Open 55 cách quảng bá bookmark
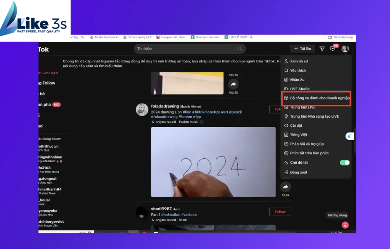 (x=138, y=37)
